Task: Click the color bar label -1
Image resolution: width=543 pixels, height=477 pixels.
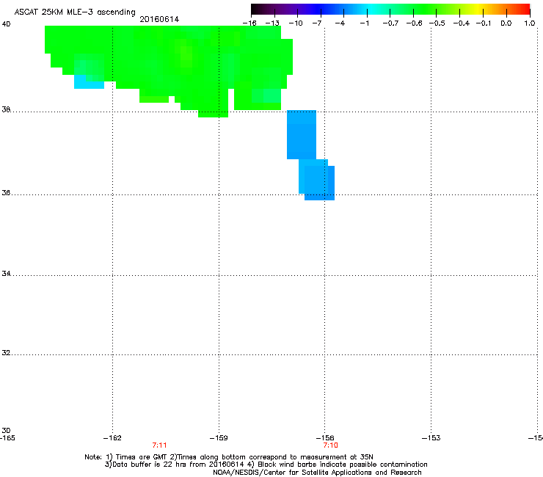Action: click(x=364, y=23)
